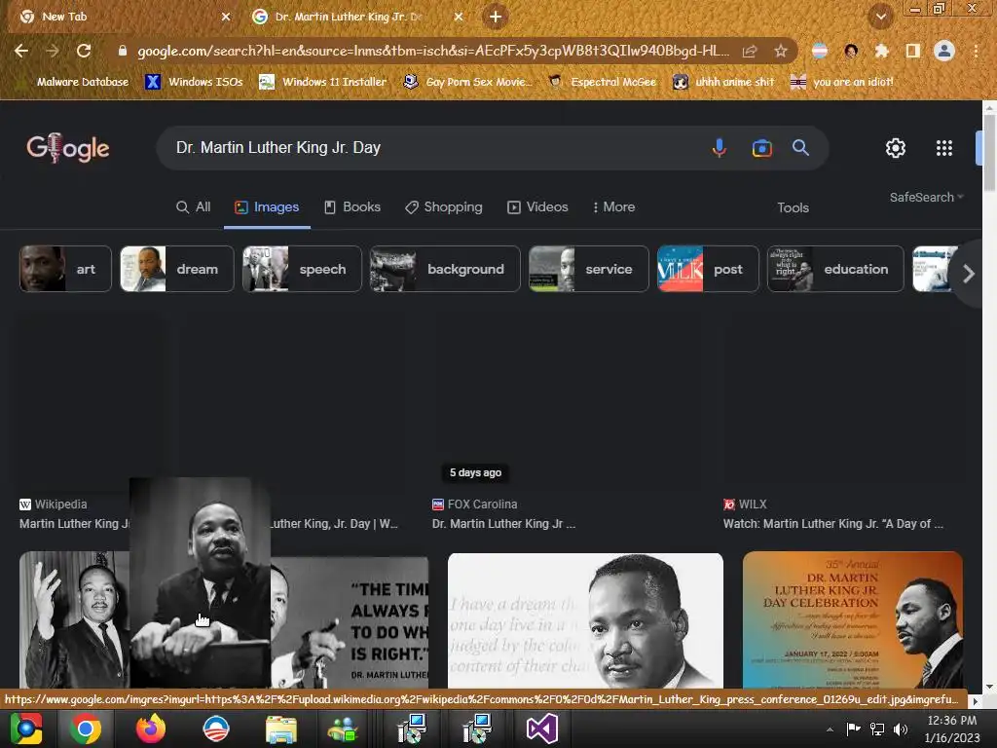Open Visual Studio from the taskbar
This screenshot has width=997, height=748.
click(542, 729)
